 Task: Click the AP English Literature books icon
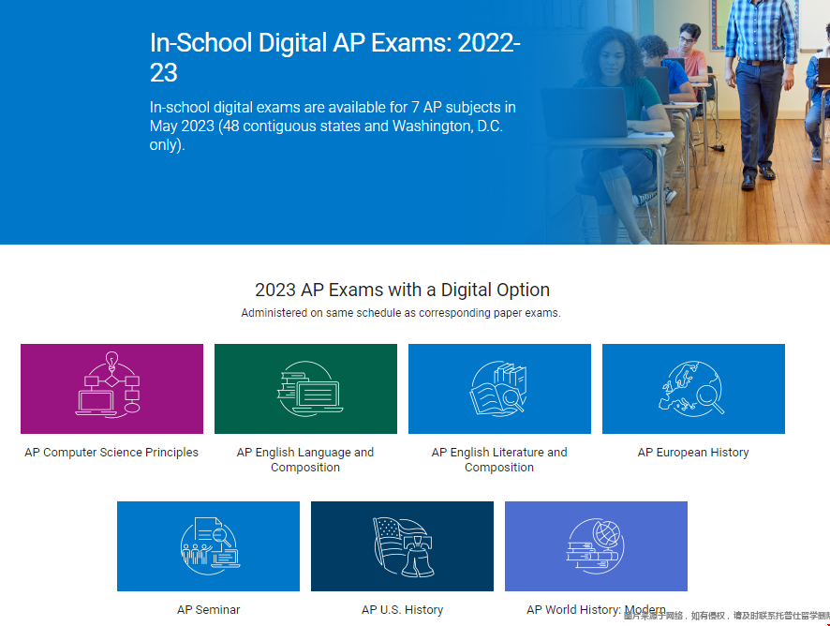(499, 388)
